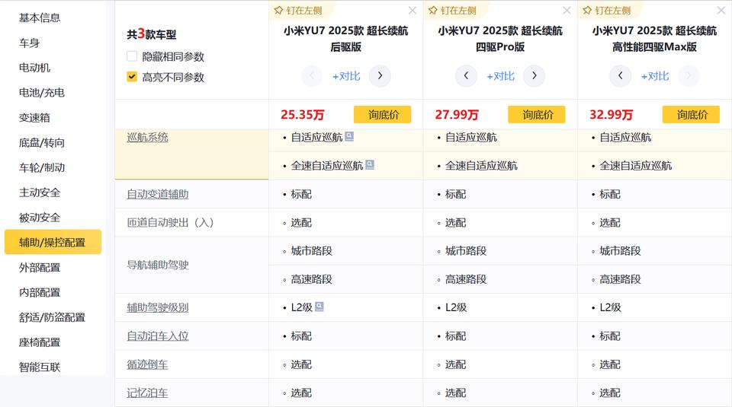The height and width of the screenshot is (407, 732).
Task: Remove the 后驱版 column with its X
Action: pos(413,10)
